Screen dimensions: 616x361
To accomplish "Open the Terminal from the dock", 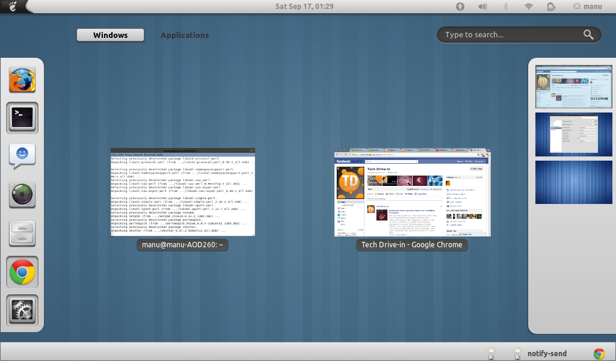I will pyautogui.click(x=22, y=118).
